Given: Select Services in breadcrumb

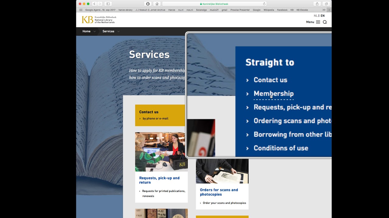Looking at the screenshot, I should pos(108,31).
